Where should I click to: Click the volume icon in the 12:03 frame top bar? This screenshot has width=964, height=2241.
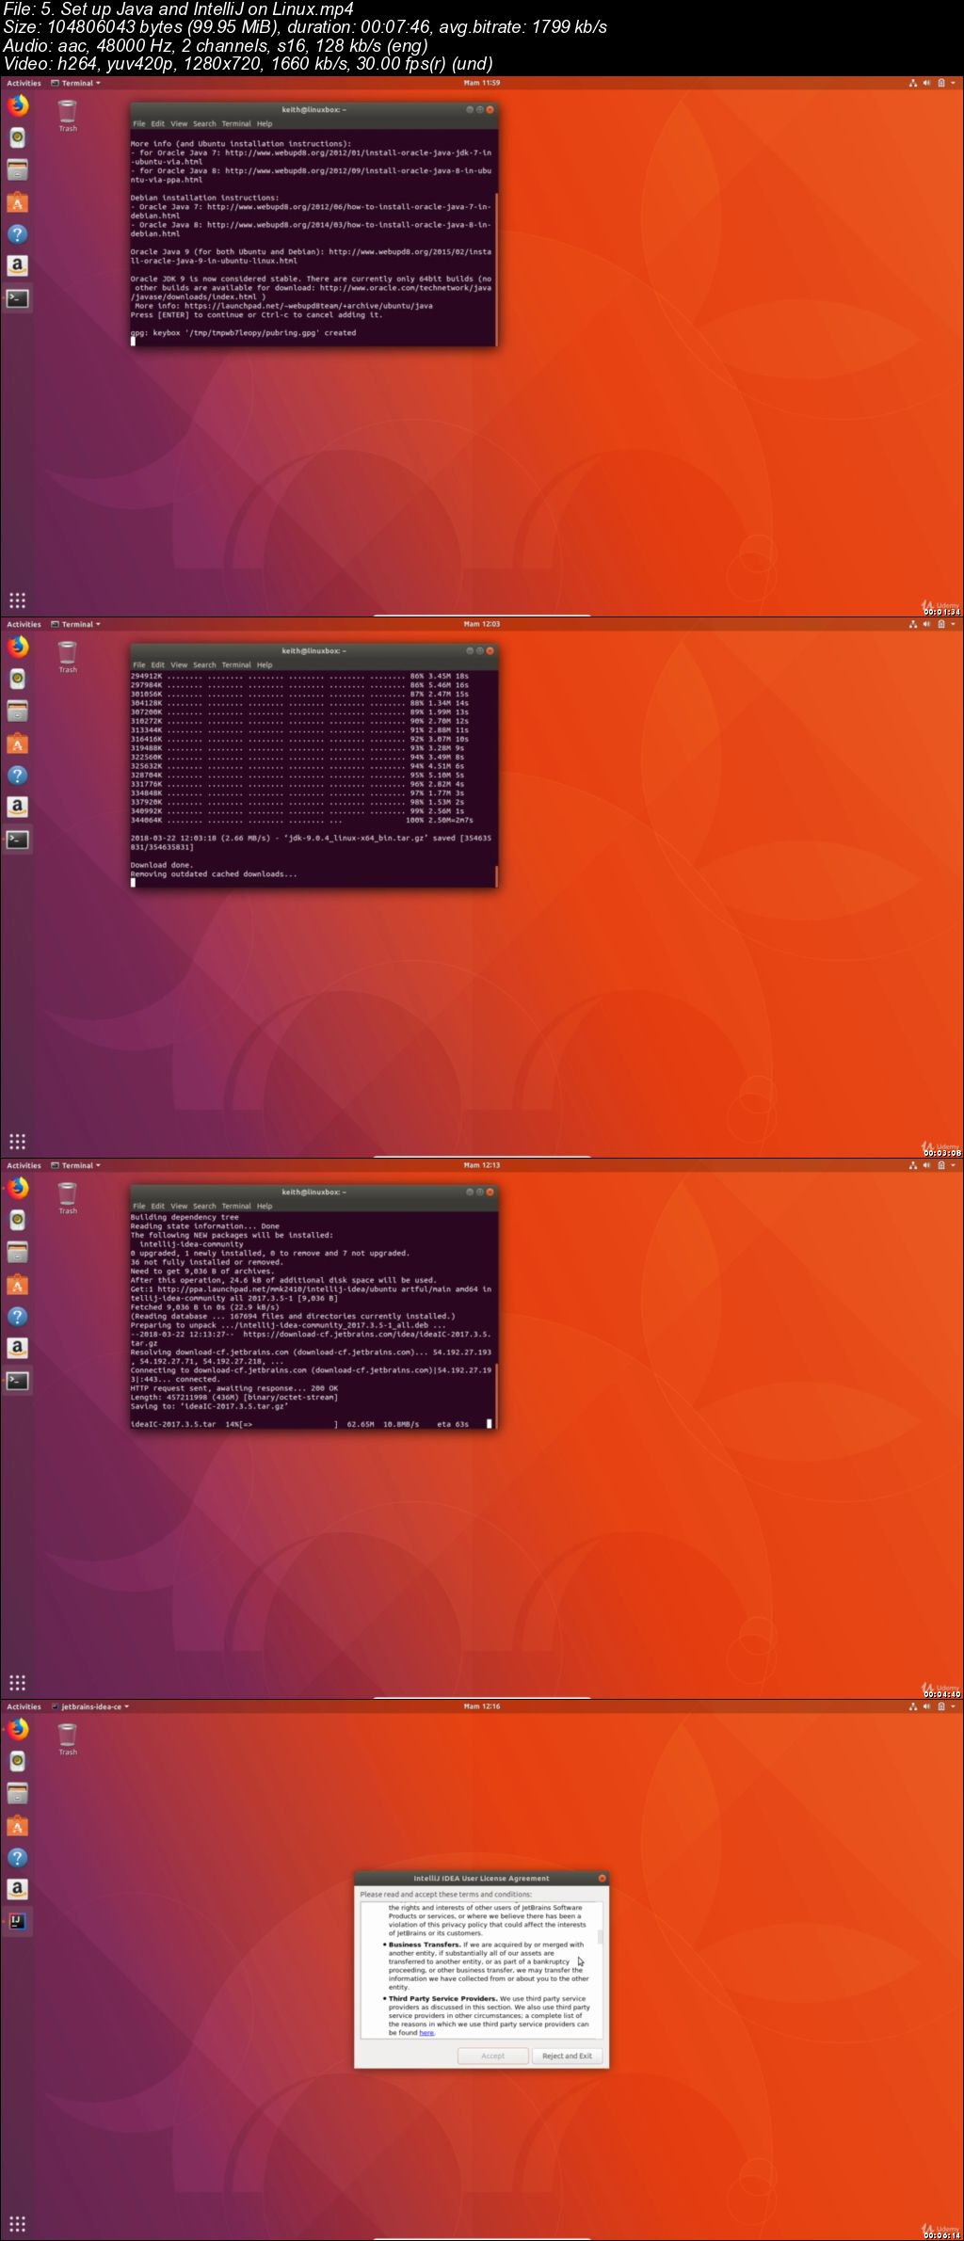(926, 624)
